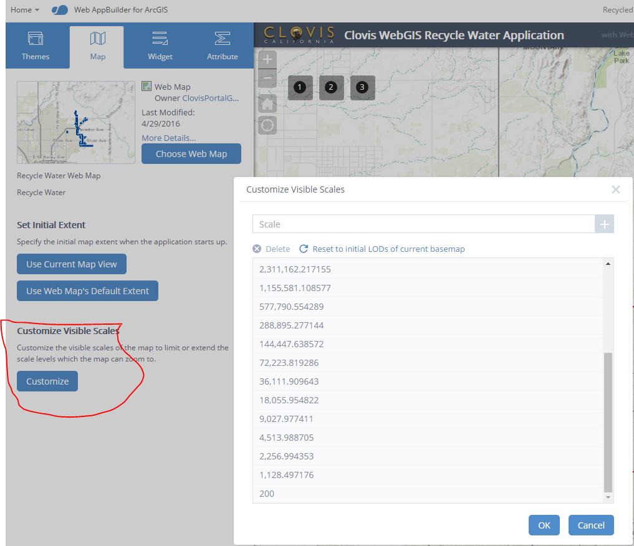Click the Web AppBuilder logo icon

60,10
